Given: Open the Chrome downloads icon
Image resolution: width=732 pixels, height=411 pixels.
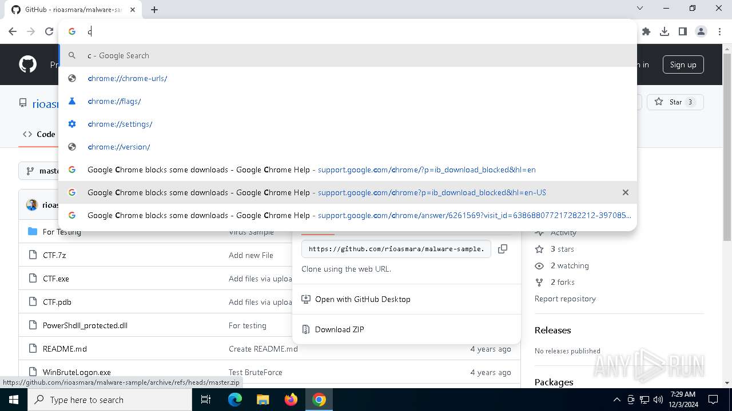Looking at the screenshot, I should click(x=665, y=31).
